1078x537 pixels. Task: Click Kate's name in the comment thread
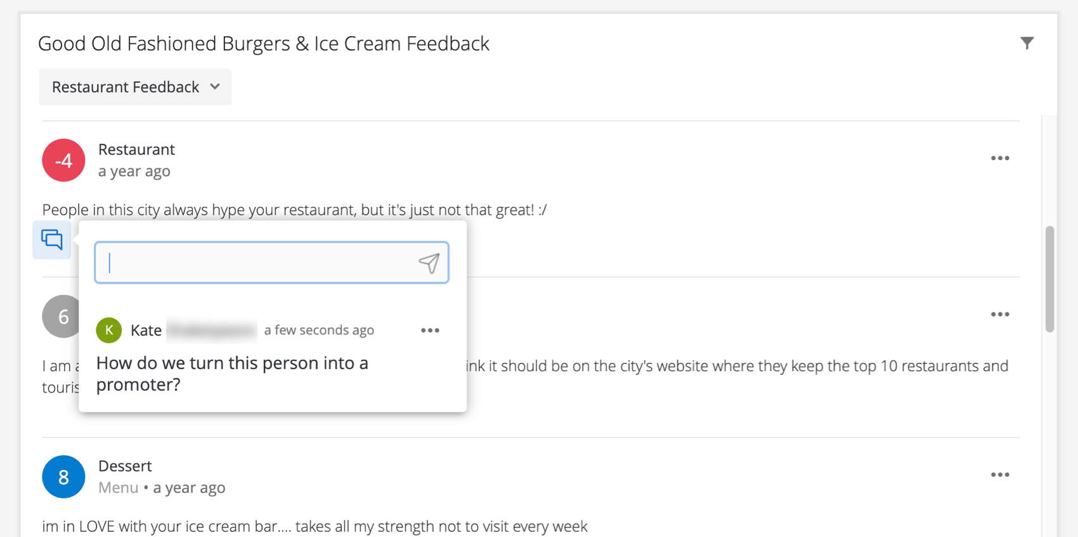pyautogui.click(x=146, y=330)
